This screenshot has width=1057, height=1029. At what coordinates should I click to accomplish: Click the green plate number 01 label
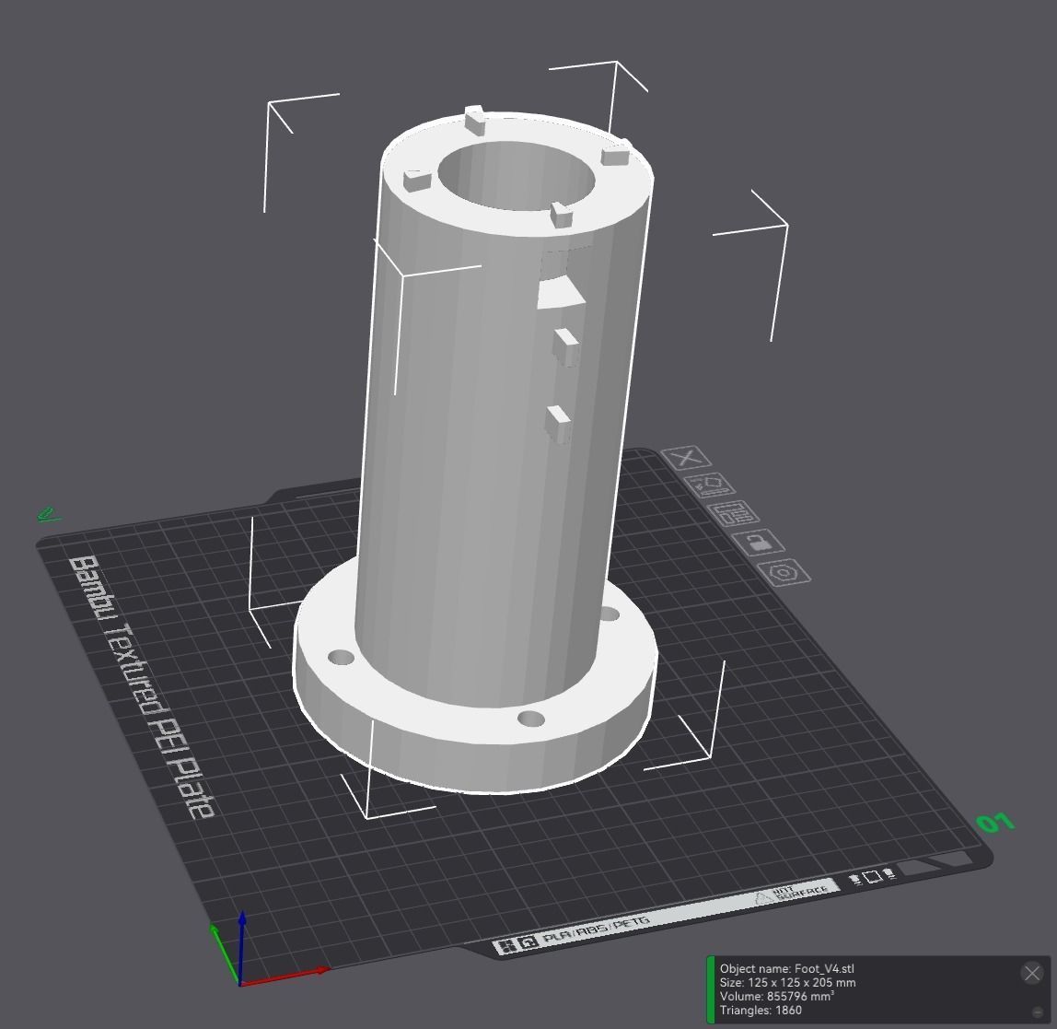(995, 822)
